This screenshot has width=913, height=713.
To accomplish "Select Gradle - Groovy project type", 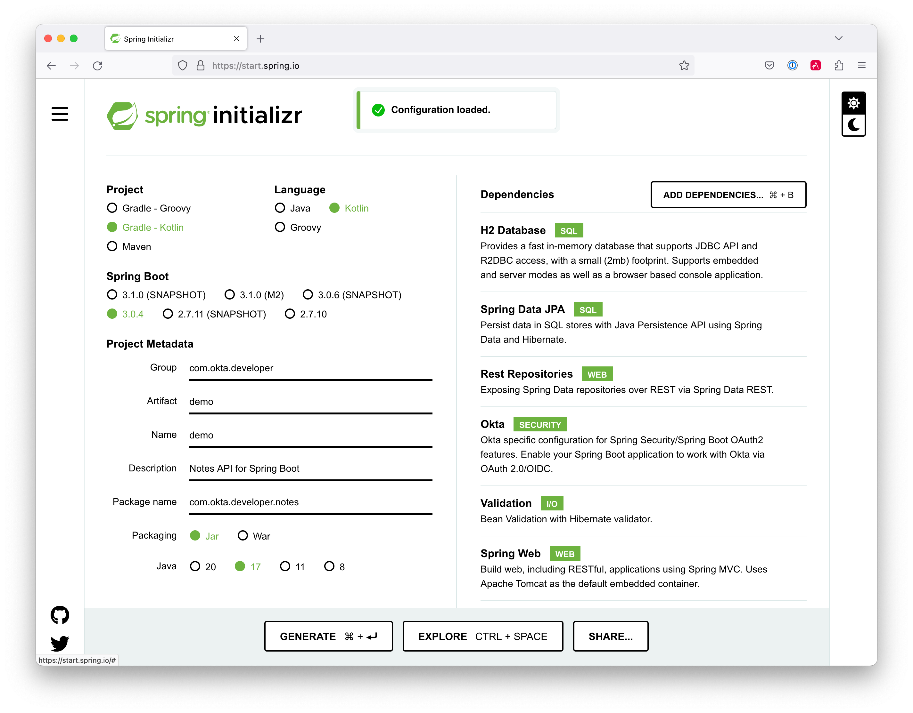I will (x=149, y=208).
